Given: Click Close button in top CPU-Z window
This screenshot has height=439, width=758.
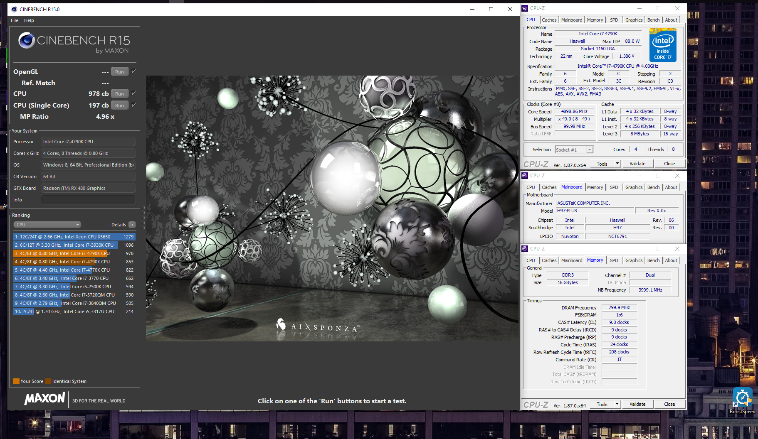Looking at the screenshot, I should coord(669,164).
